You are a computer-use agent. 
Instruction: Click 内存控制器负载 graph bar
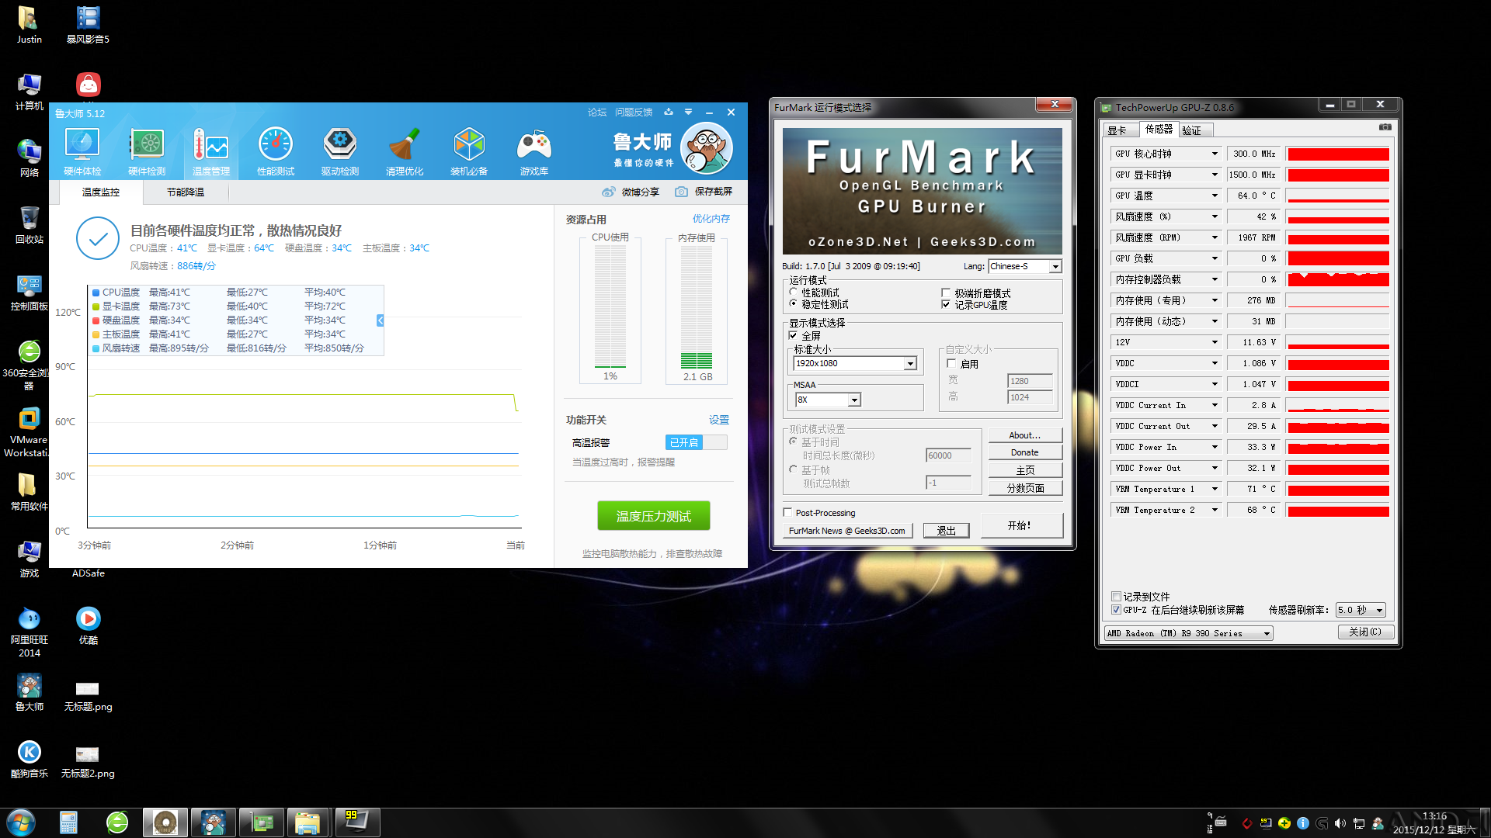pos(1338,279)
